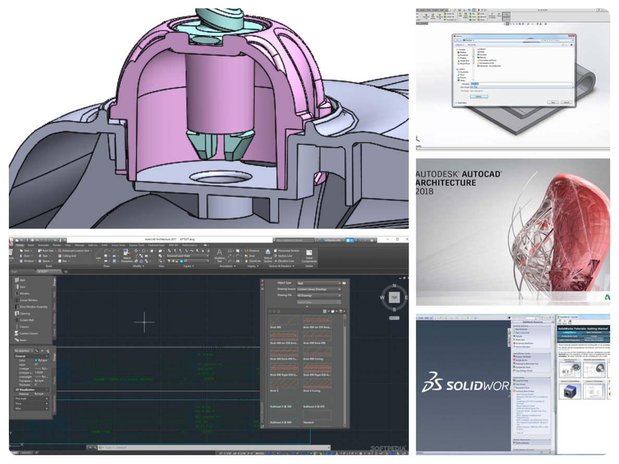Click the Search Style input field

coord(318,302)
